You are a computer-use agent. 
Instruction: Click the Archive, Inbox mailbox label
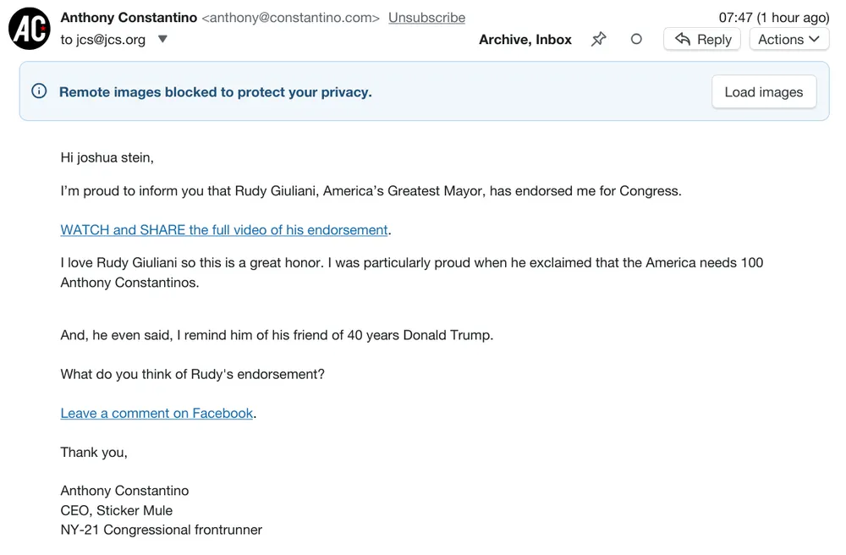click(x=525, y=39)
